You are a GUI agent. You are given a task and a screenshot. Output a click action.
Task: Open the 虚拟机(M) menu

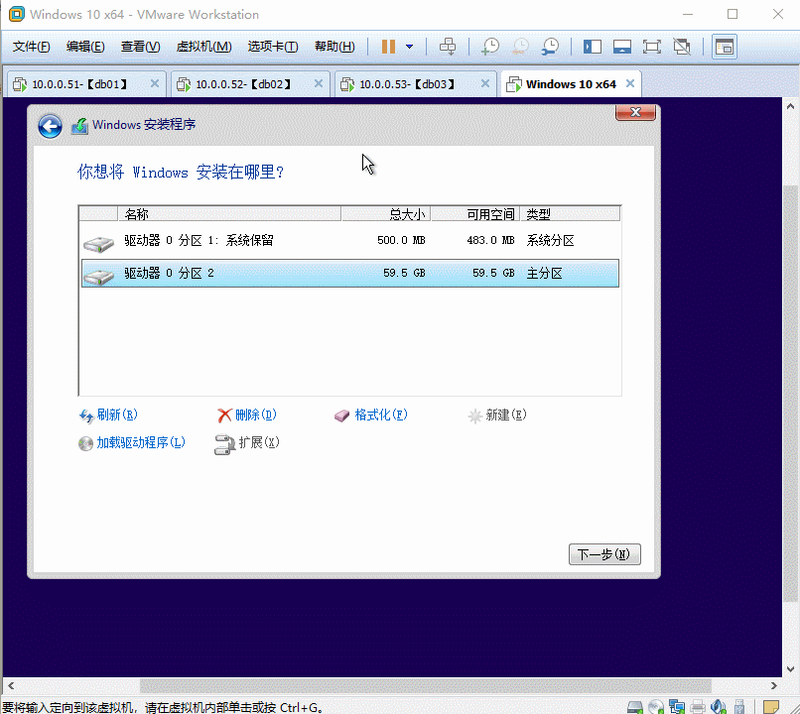(x=203, y=47)
